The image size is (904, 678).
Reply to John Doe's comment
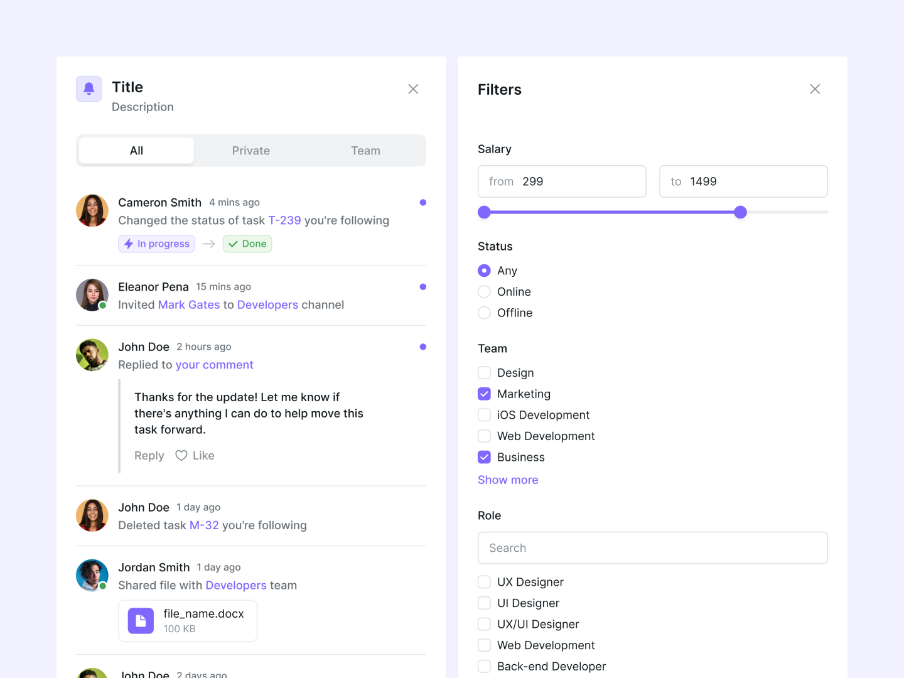tap(148, 455)
